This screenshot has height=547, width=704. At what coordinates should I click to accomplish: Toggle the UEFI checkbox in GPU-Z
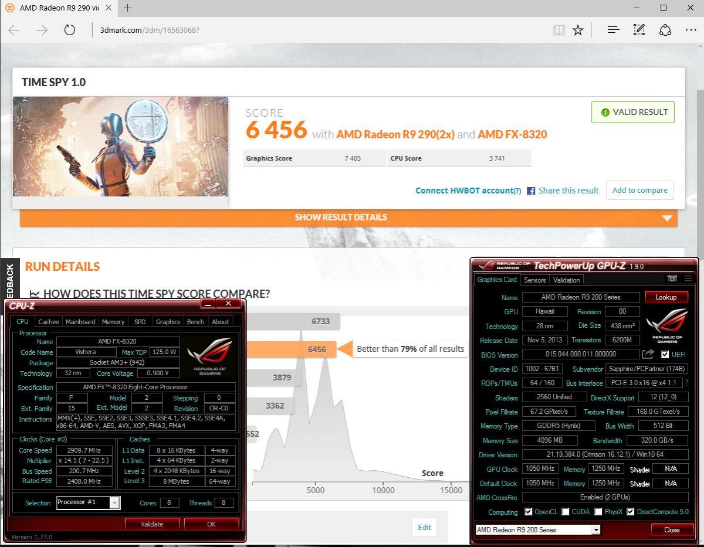coord(665,355)
